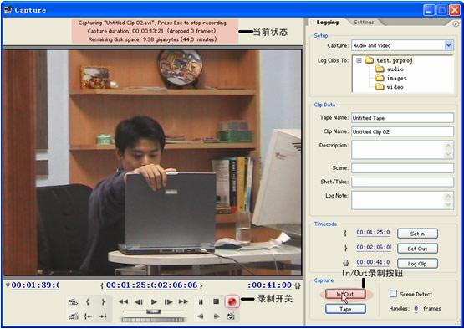Minimize the Capture window
The width and height of the screenshot is (464, 329).
[x=429, y=10]
